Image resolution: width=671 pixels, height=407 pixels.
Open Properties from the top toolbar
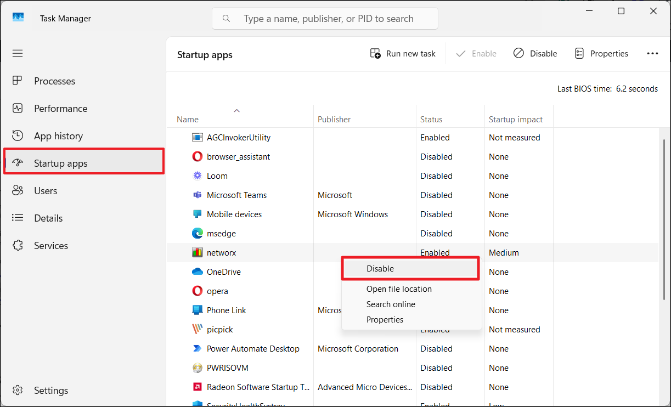(x=601, y=54)
